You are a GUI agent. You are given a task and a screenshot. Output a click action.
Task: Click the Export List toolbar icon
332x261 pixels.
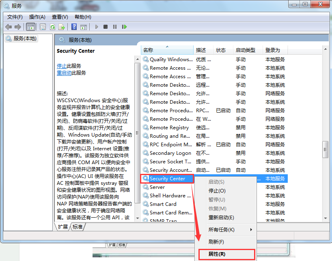tap(62, 27)
